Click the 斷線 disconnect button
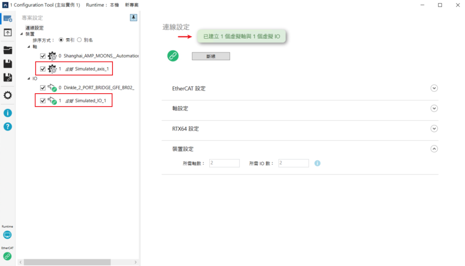Image resolution: width=465 pixels, height=266 pixels. click(211, 56)
